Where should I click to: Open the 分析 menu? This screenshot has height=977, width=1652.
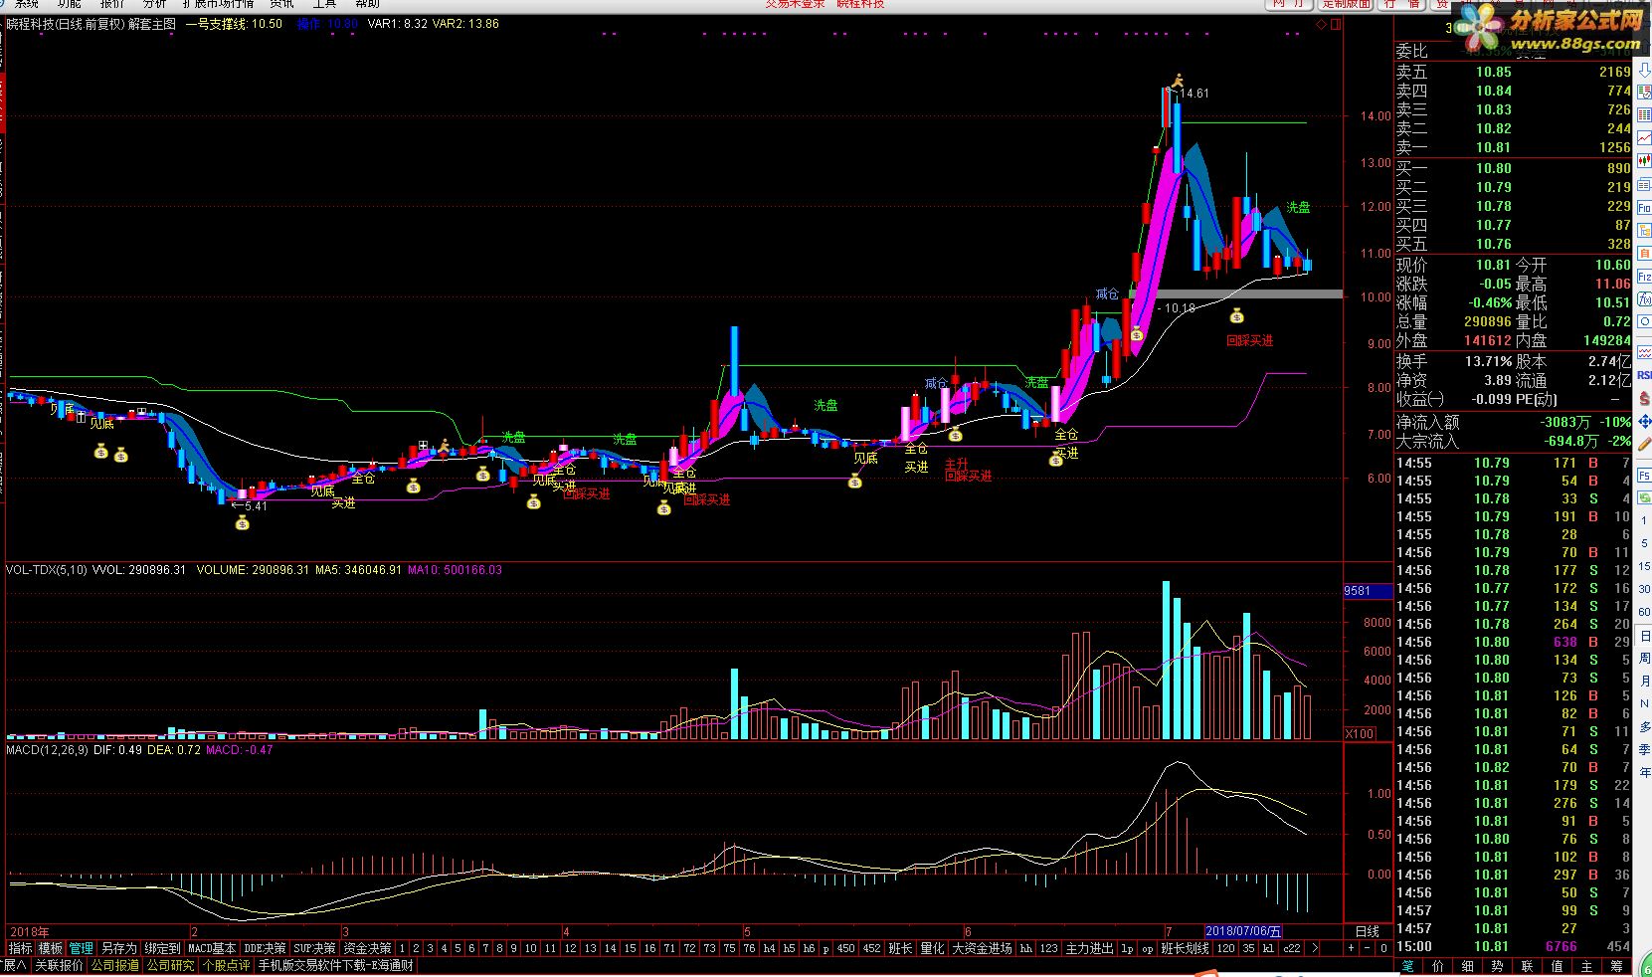[x=154, y=4]
